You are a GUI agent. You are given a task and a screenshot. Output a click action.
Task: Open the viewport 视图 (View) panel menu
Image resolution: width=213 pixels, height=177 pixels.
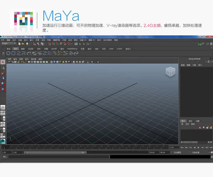coord(9,59)
